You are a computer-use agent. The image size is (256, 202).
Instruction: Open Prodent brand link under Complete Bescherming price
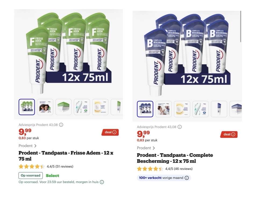coord(146,148)
